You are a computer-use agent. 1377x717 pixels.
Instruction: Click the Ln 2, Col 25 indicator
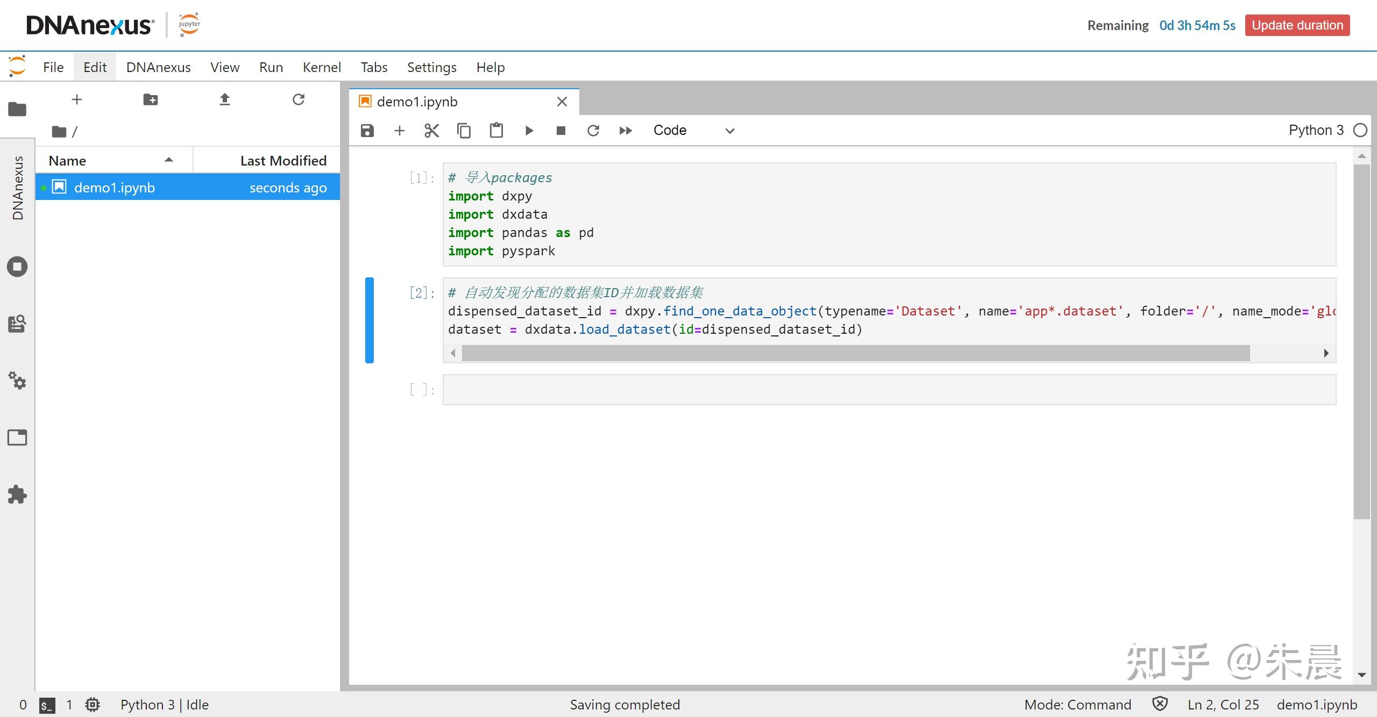pyautogui.click(x=1223, y=705)
